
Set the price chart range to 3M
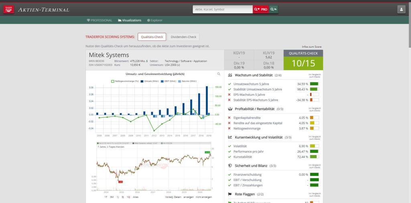tap(112, 197)
